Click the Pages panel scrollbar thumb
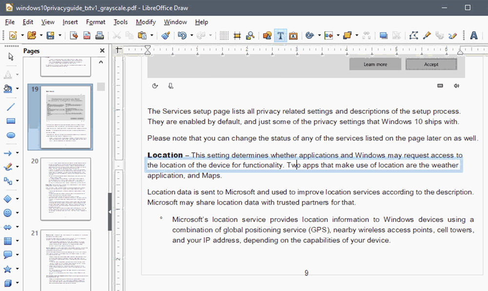 coord(101,87)
